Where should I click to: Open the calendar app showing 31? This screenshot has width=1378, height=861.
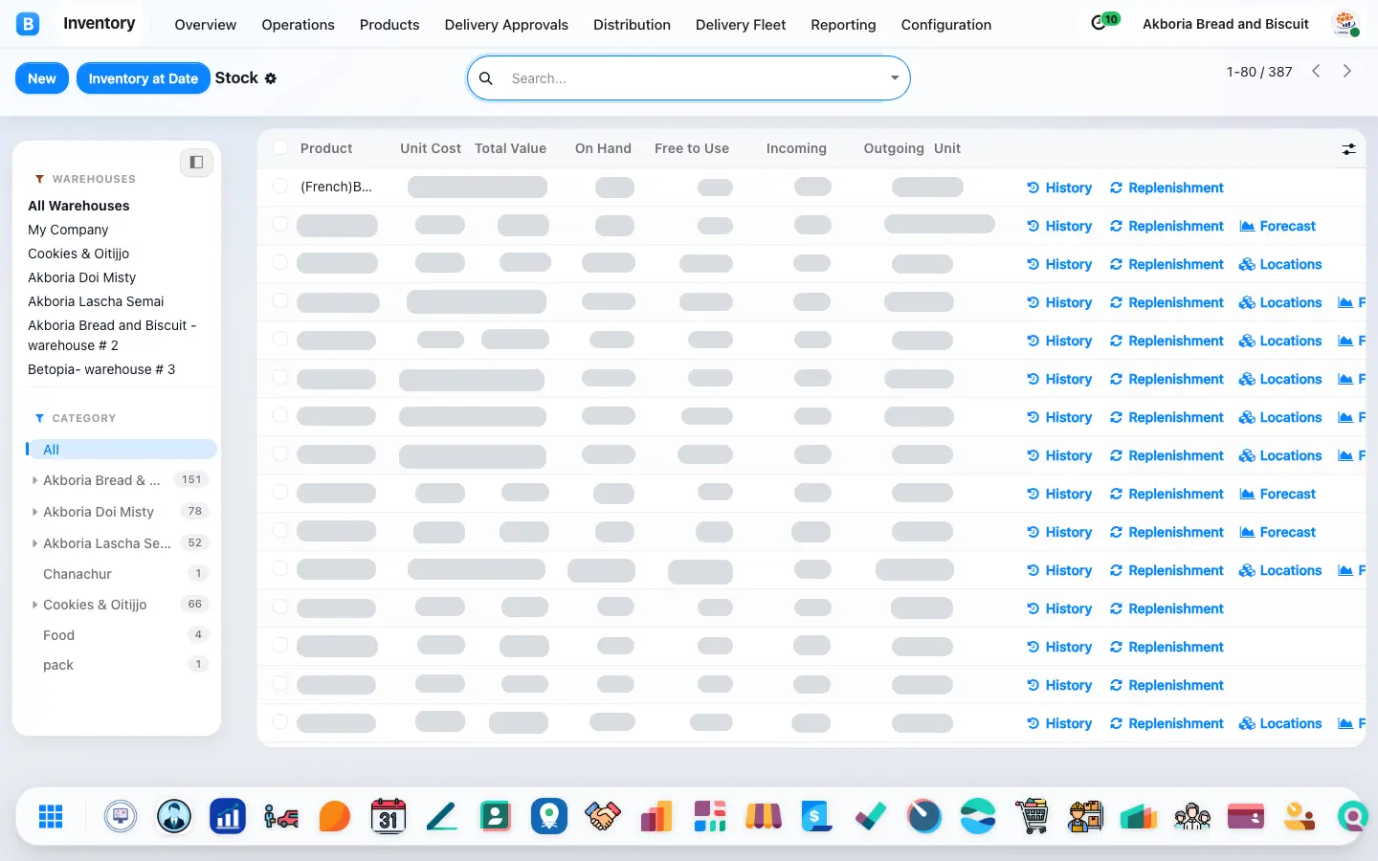point(389,816)
